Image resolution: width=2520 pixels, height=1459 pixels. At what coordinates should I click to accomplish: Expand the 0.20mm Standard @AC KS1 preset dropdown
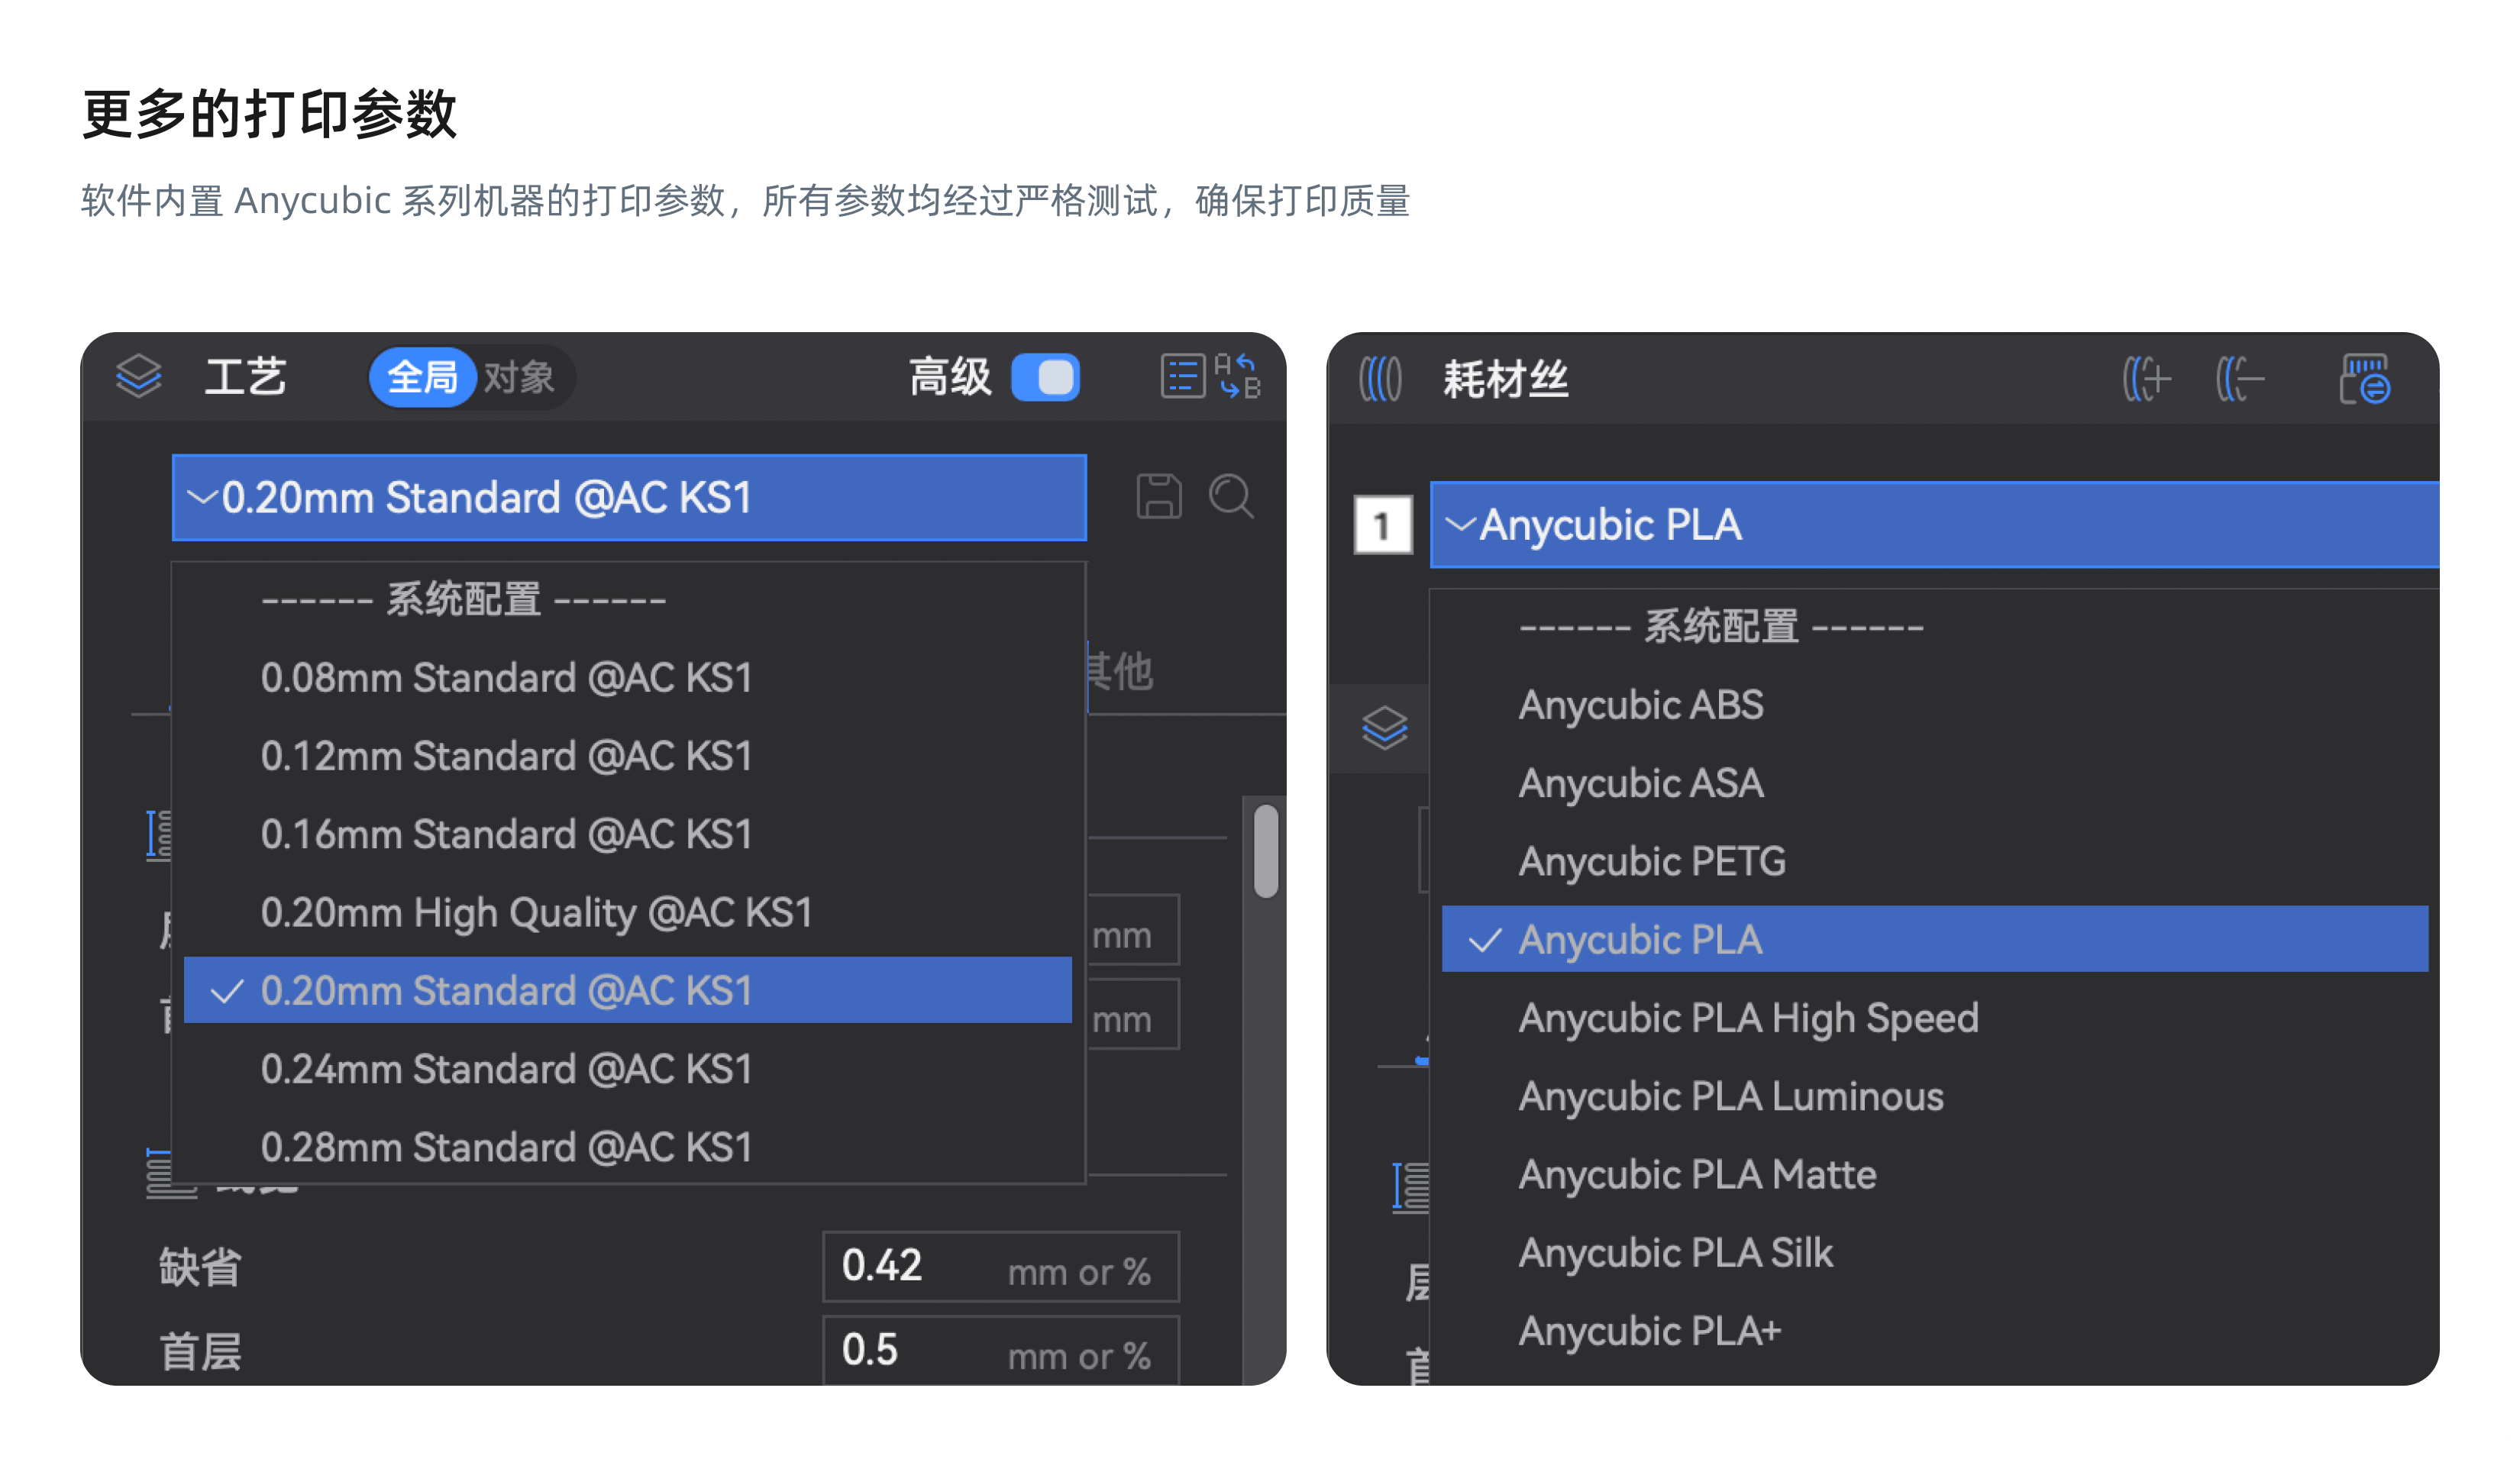coord(629,498)
